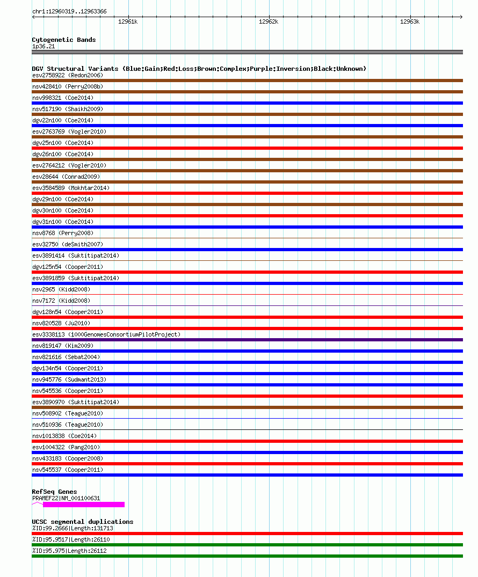Click dgv134n54 (Cooper2011) label
Viewport: 478px width, 577px height.
[x=68, y=368]
